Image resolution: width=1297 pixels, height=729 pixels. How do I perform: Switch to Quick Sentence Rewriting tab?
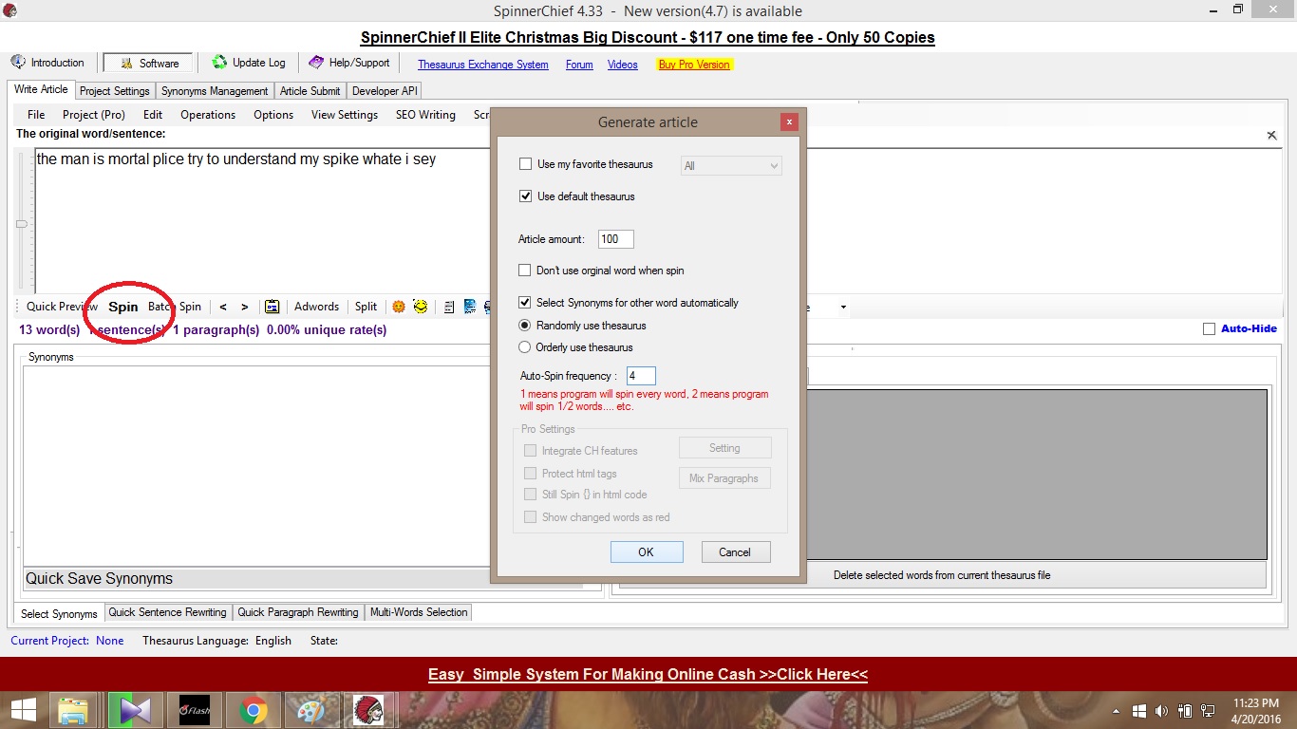tap(167, 612)
